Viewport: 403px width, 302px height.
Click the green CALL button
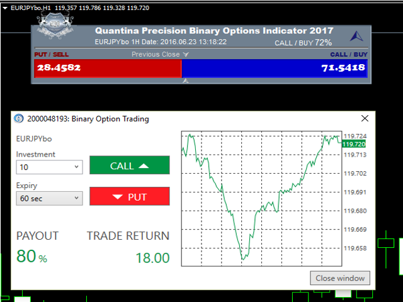[130, 165]
